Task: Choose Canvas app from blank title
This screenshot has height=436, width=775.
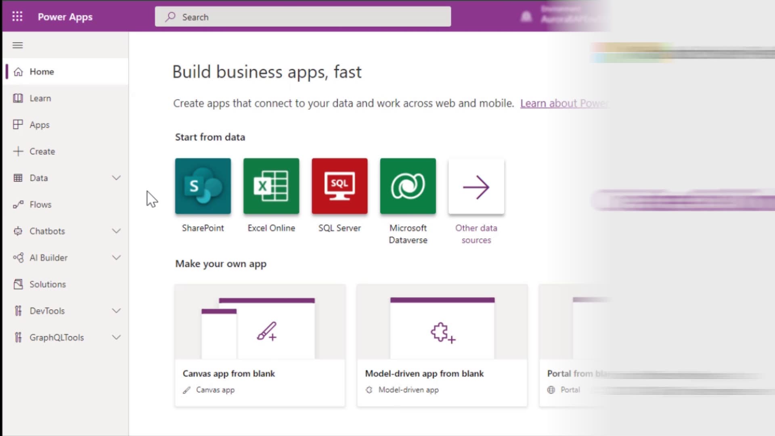Action: 229,373
